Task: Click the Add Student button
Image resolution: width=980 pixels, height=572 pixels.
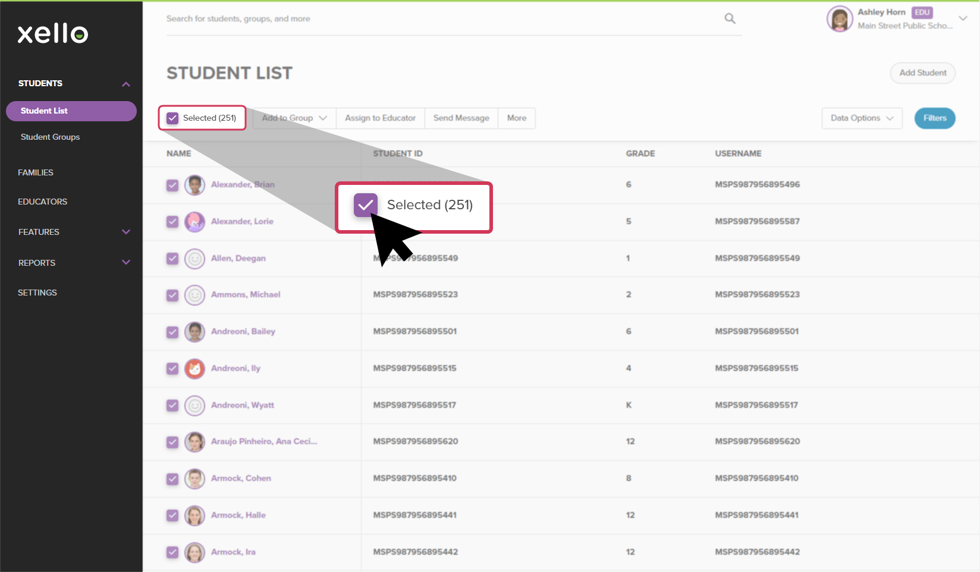Action: click(922, 73)
